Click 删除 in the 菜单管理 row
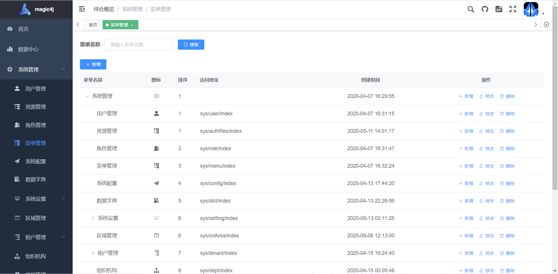558x274 pixels. (507, 166)
